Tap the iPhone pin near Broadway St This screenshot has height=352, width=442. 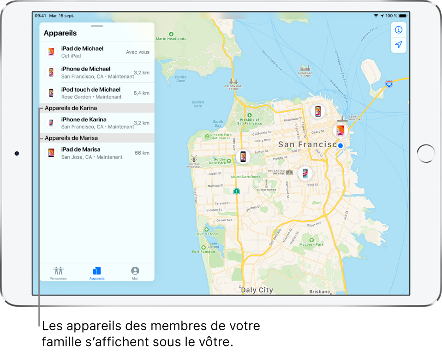[x=318, y=111]
